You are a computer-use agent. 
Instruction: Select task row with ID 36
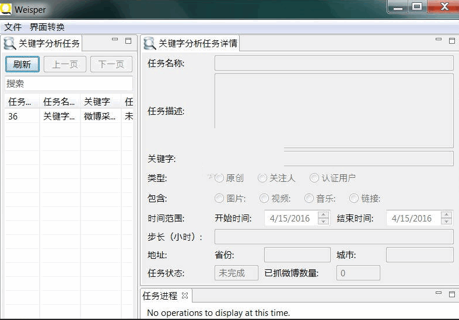69,116
